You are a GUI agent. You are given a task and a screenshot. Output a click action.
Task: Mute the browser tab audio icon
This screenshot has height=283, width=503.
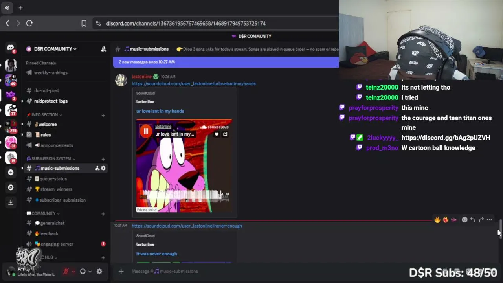7,7
